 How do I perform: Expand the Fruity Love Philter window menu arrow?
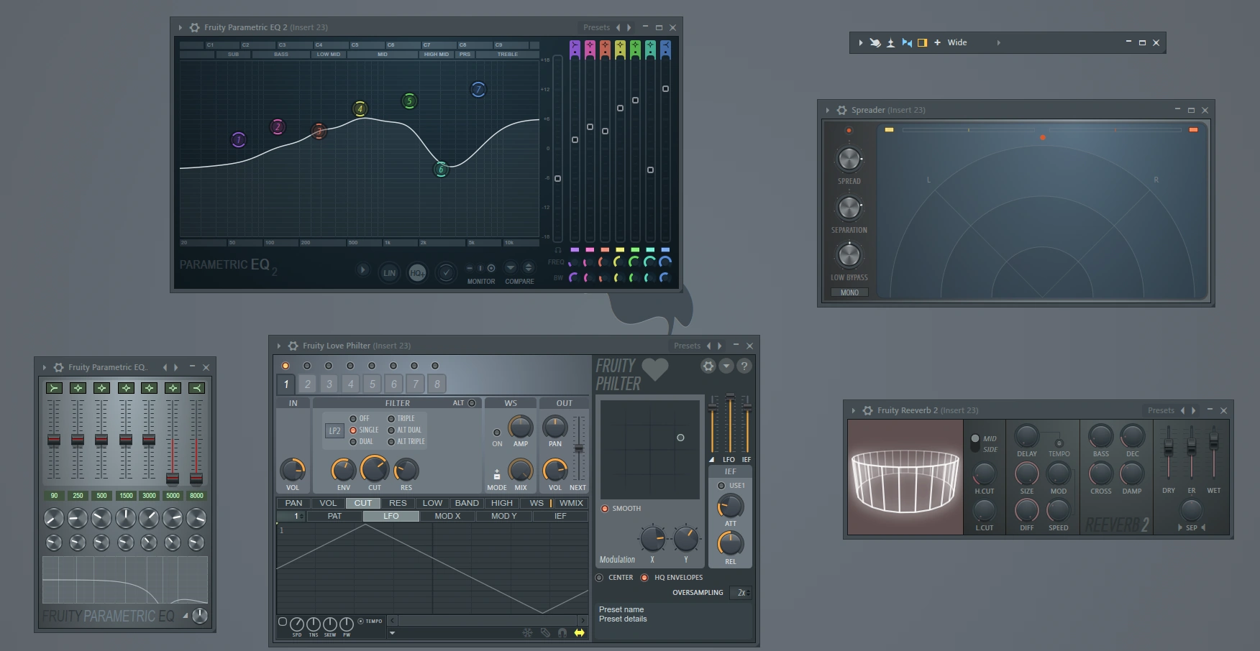point(278,346)
